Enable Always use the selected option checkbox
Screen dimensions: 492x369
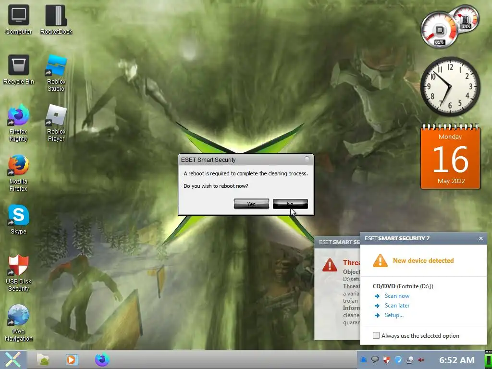point(376,335)
